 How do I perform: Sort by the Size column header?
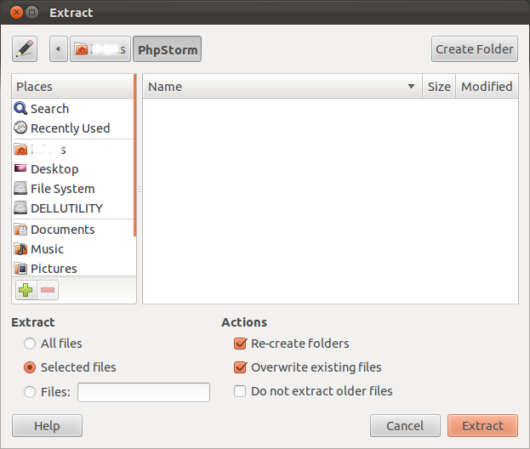coord(439,87)
